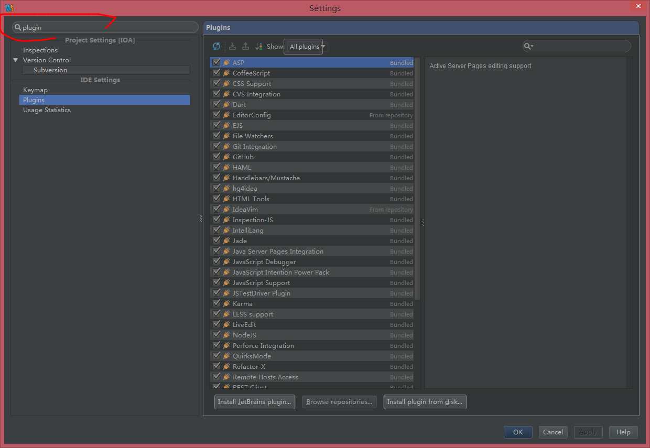Click the Cancel button
The height and width of the screenshot is (448, 650).
pyautogui.click(x=553, y=432)
